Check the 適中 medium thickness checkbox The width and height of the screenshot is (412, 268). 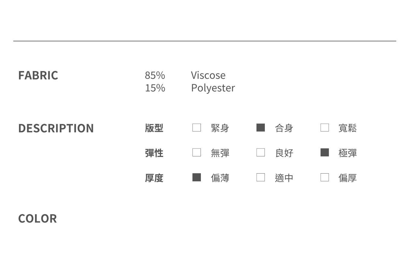pyautogui.click(x=261, y=177)
